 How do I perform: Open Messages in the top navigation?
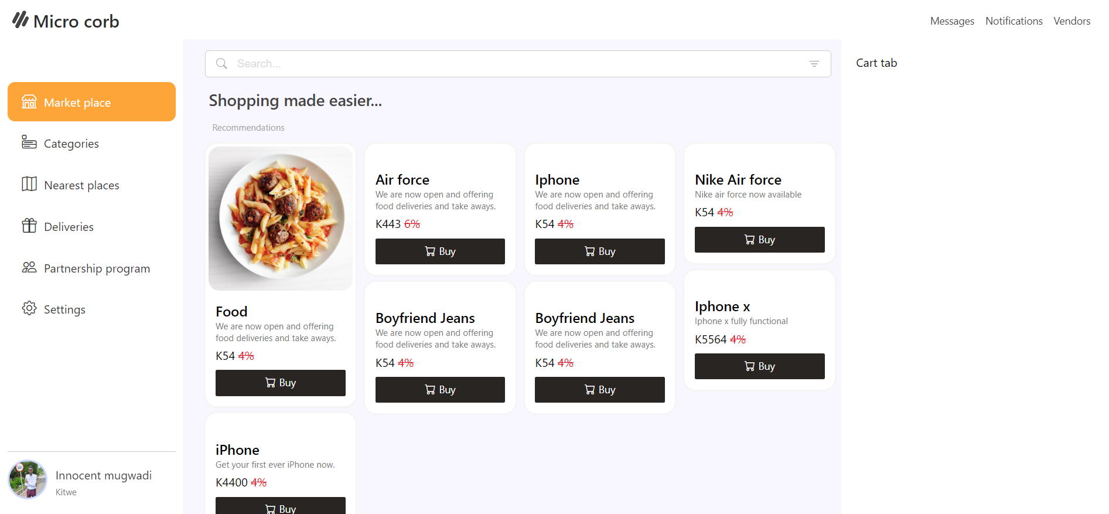point(952,21)
